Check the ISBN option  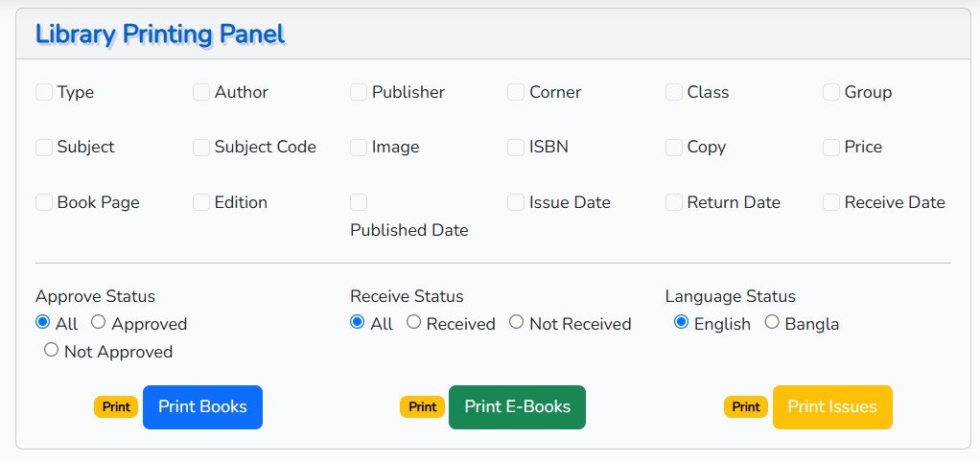pos(516,148)
